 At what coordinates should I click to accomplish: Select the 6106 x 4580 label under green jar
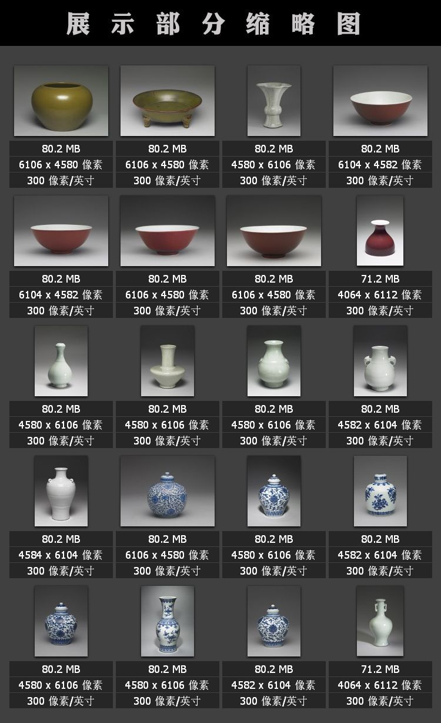pos(61,164)
